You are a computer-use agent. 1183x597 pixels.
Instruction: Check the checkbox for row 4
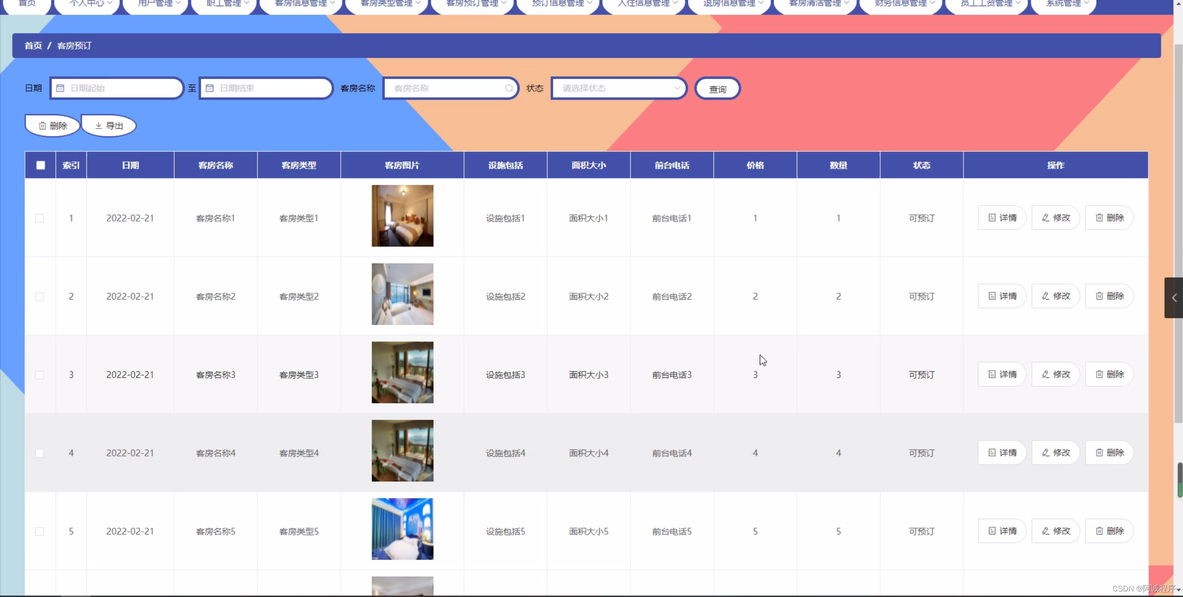[40, 453]
